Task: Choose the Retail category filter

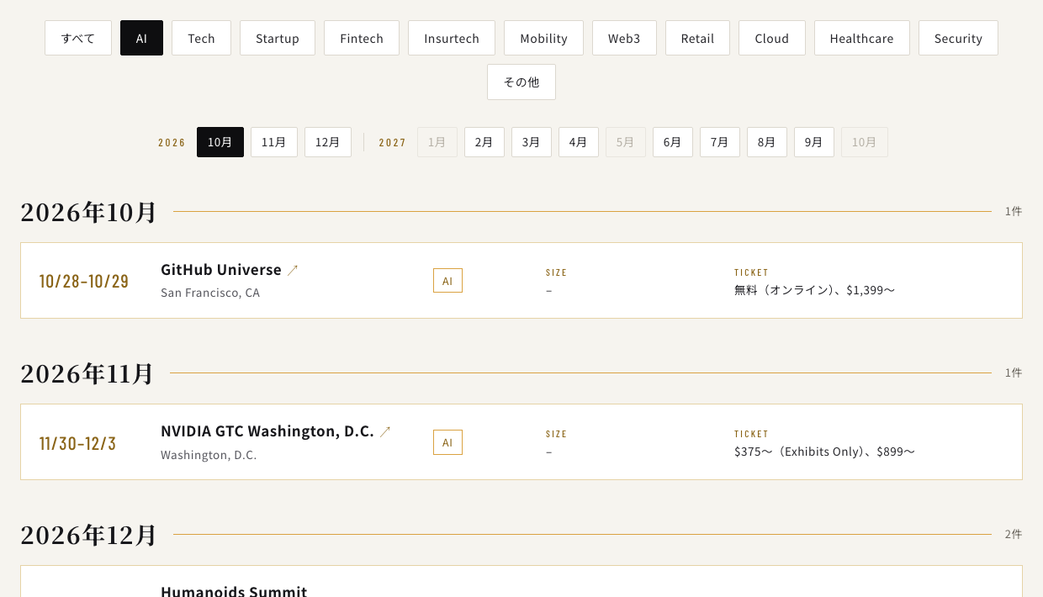Action: (697, 38)
